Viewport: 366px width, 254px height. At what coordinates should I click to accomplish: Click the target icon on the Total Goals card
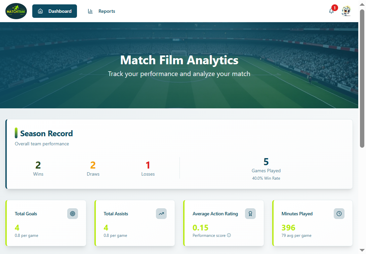click(72, 214)
